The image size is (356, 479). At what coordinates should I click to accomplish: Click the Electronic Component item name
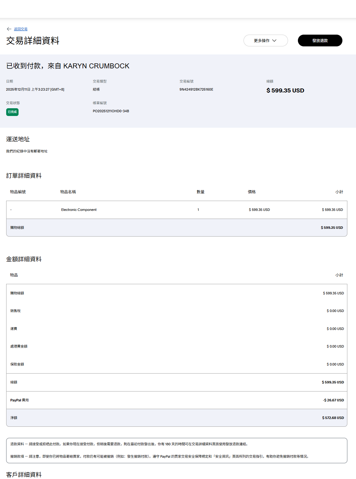(x=79, y=210)
